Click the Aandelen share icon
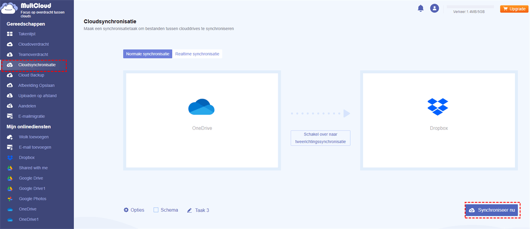This screenshot has width=530, height=229. pyautogui.click(x=10, y=106)
